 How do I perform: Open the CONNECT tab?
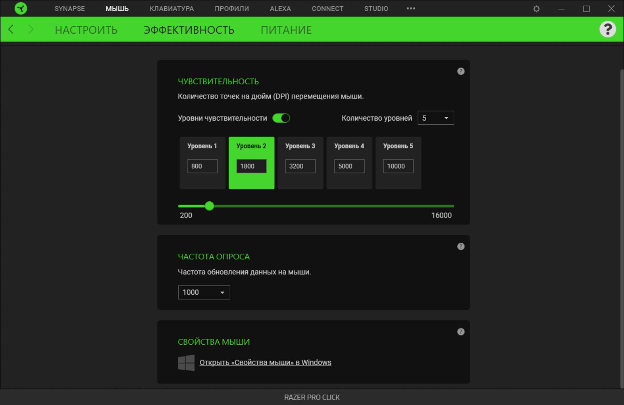(327, 8)
